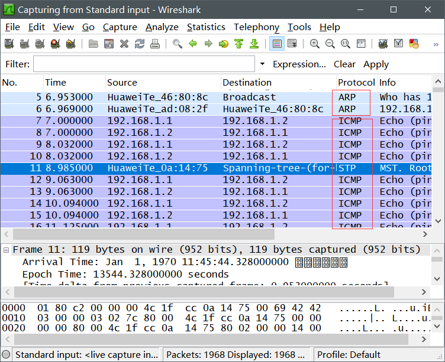Find a packet magnifier icon
Screen dimensions: 445x362
point(178,44)
